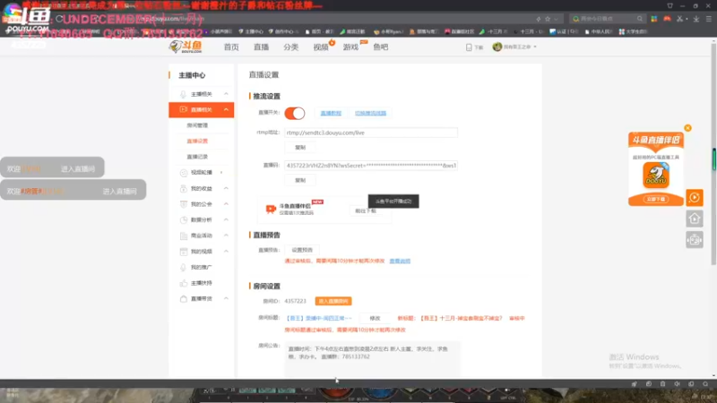Toggle the 数据分析 section chevron
Image resolution: width=717 pixels, height=403 pixels.
(x=226, y=219)
